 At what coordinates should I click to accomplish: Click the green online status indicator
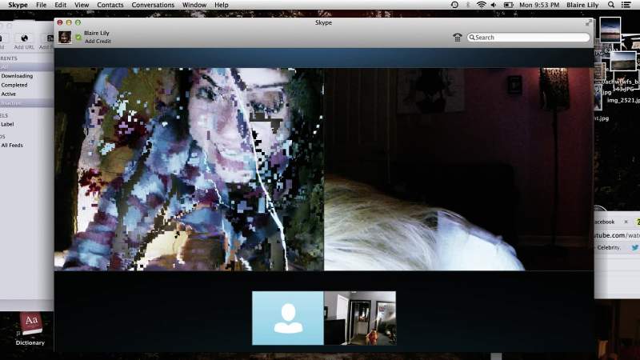[78, 38]
